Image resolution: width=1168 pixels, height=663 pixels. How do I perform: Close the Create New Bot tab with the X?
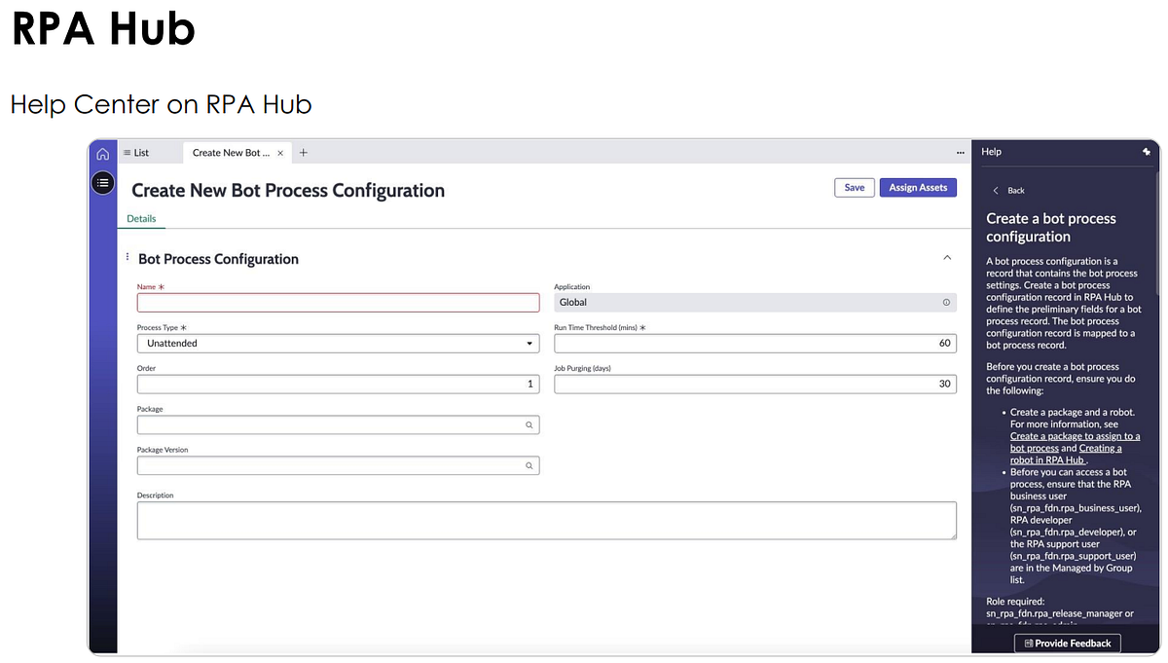click(279, 153)
